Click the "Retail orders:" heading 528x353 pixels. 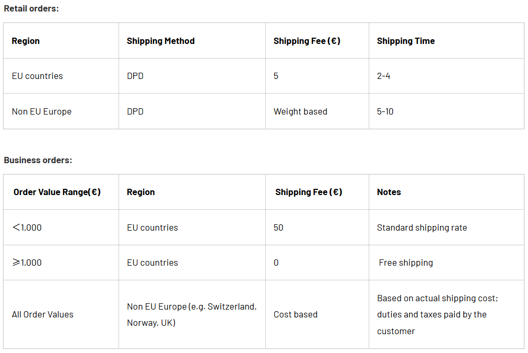pos(31,8)
